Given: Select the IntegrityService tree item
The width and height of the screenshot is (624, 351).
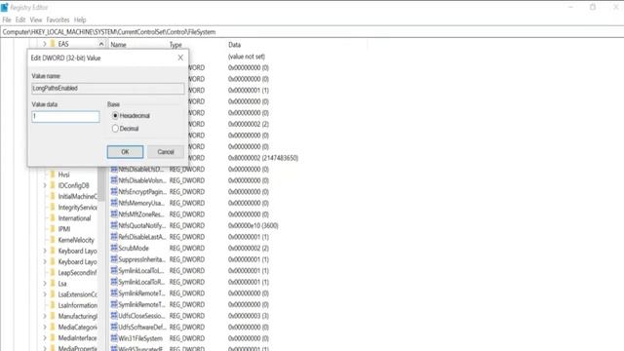Looking at the screenshot, I should point(77,208).
